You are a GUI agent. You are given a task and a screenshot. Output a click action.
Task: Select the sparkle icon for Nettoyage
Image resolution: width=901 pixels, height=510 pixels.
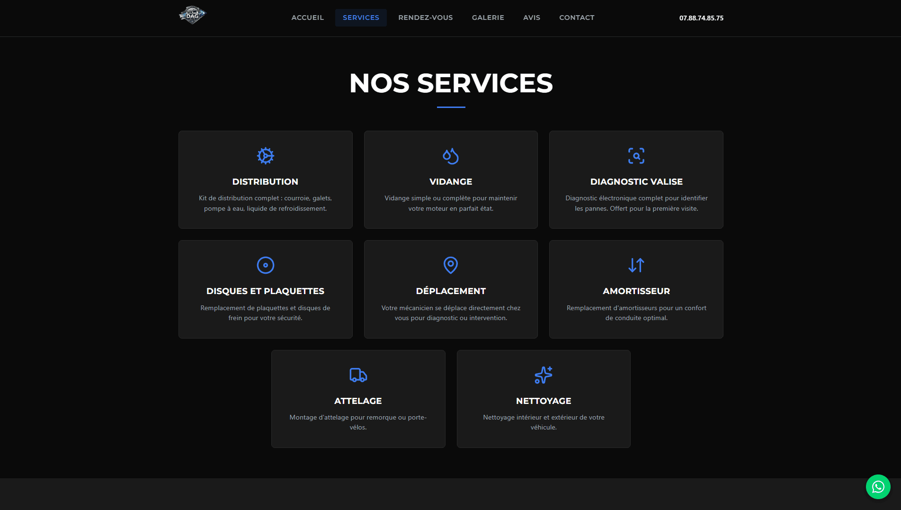543,375
